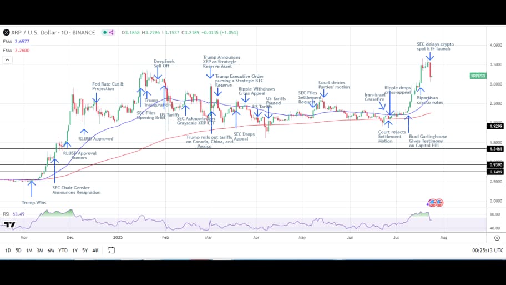Open the go-to-date calendar icon
The width and height of the screenshot is (506, 285).
pyautogui.click(x=111, y=250)
